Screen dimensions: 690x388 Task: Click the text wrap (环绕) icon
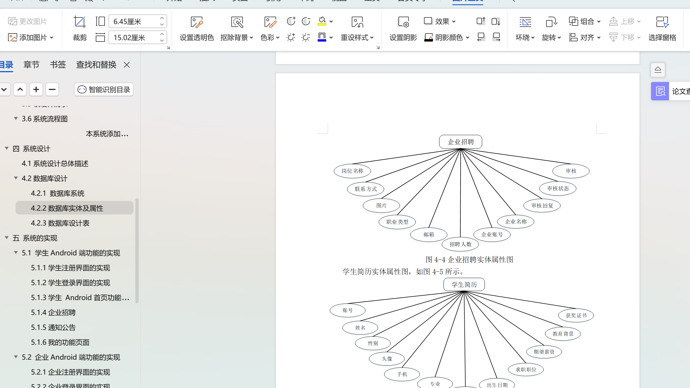click(525, 22)
